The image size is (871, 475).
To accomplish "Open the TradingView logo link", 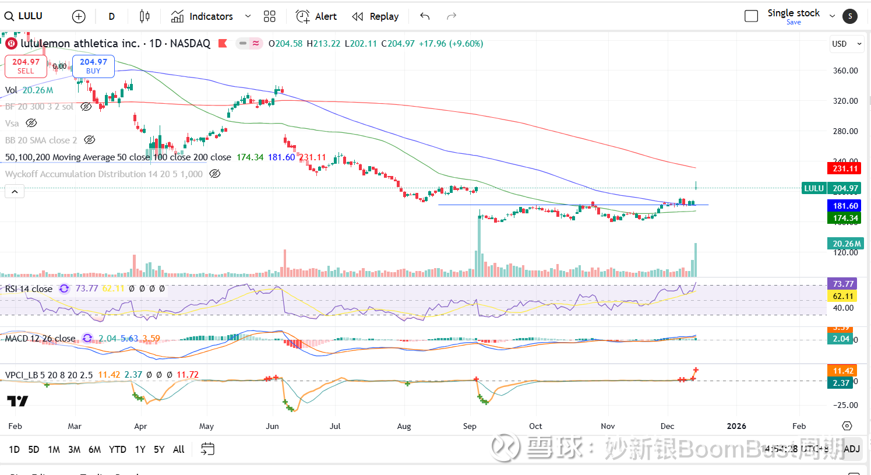I will [x=17, y=401].
